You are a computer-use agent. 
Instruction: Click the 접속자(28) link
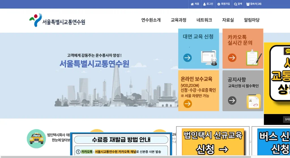(x=256, y=4)
